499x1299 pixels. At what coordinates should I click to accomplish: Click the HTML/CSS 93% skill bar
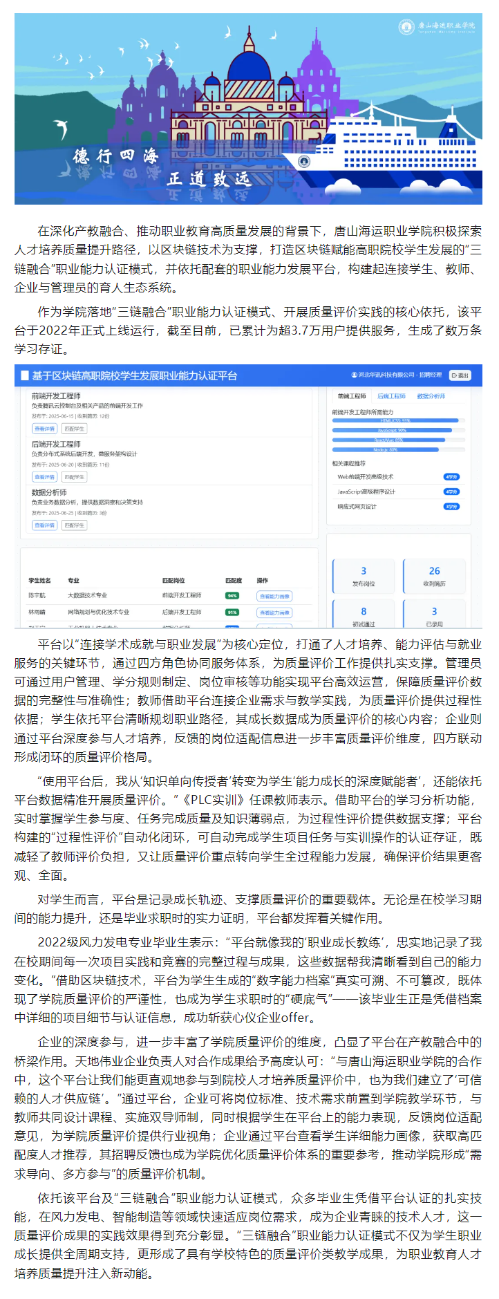pyautogui.click(x=395, y=420)
